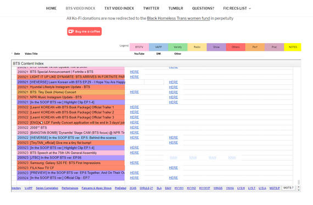This screenshot has height=205, width=313.
Task: Click the bright yellow NOTES legend swatch
Action: click(x=293, y=47)
